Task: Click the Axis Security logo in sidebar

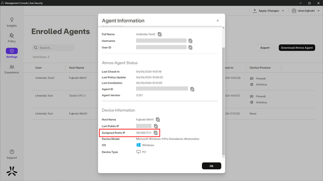Action: click(x=12, y=171)
